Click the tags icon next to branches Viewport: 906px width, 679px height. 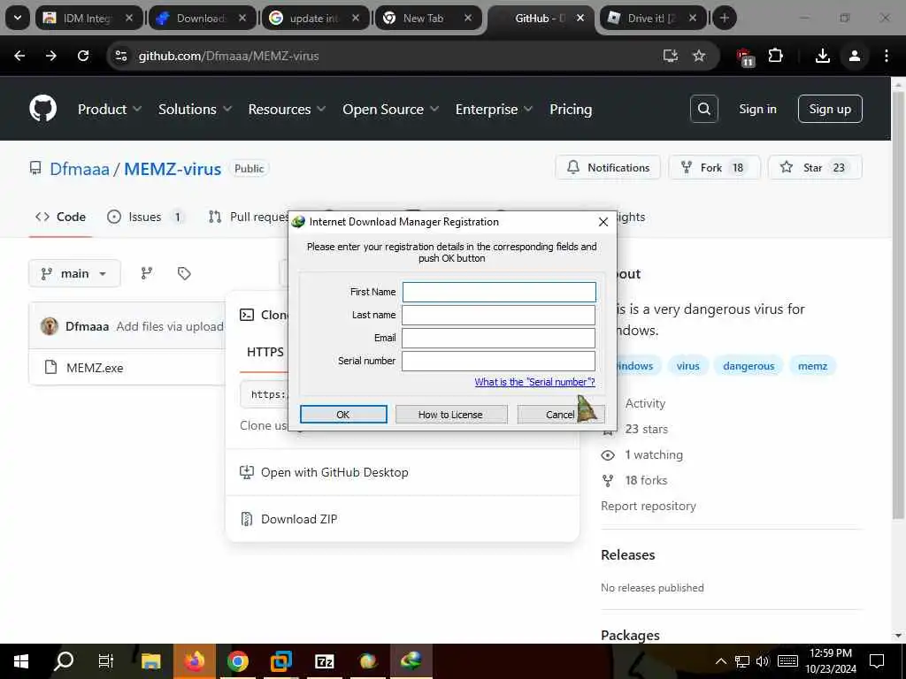point(184,273)
